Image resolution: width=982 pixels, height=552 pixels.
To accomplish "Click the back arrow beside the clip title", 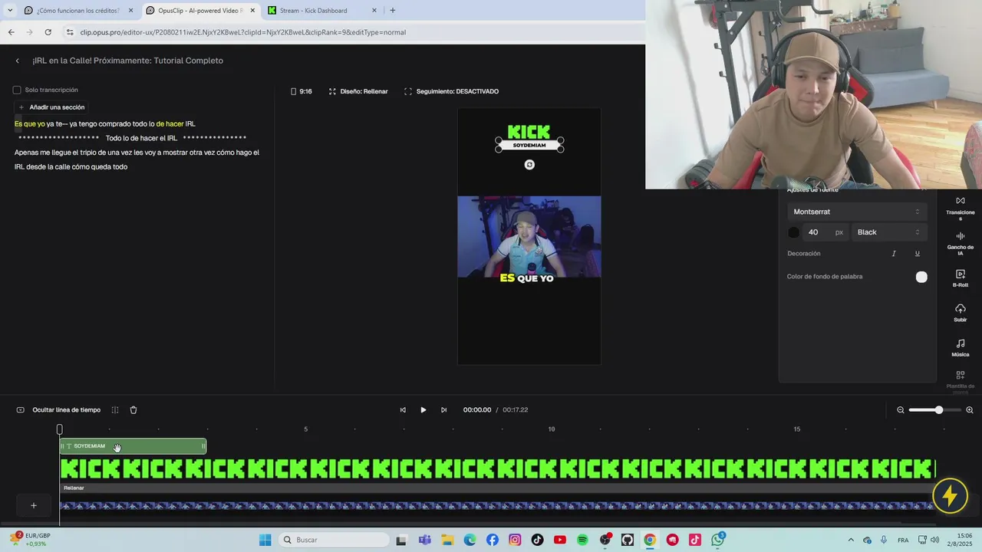I will [x=18, y=61].
